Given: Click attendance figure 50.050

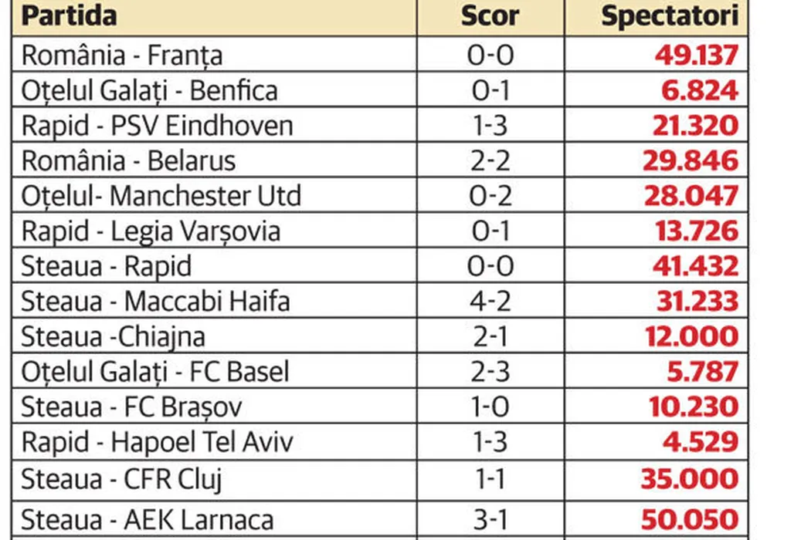Looking at the screenshot, I should 691,519.
